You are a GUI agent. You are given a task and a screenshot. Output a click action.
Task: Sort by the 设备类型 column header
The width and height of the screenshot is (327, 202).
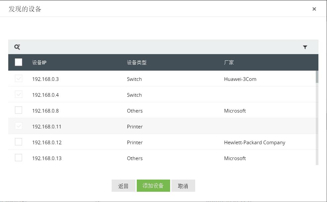click(x=136, y=62)
